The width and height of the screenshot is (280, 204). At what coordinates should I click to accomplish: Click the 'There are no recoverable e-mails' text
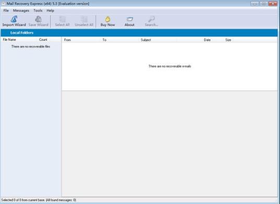[x=170, y=66]
